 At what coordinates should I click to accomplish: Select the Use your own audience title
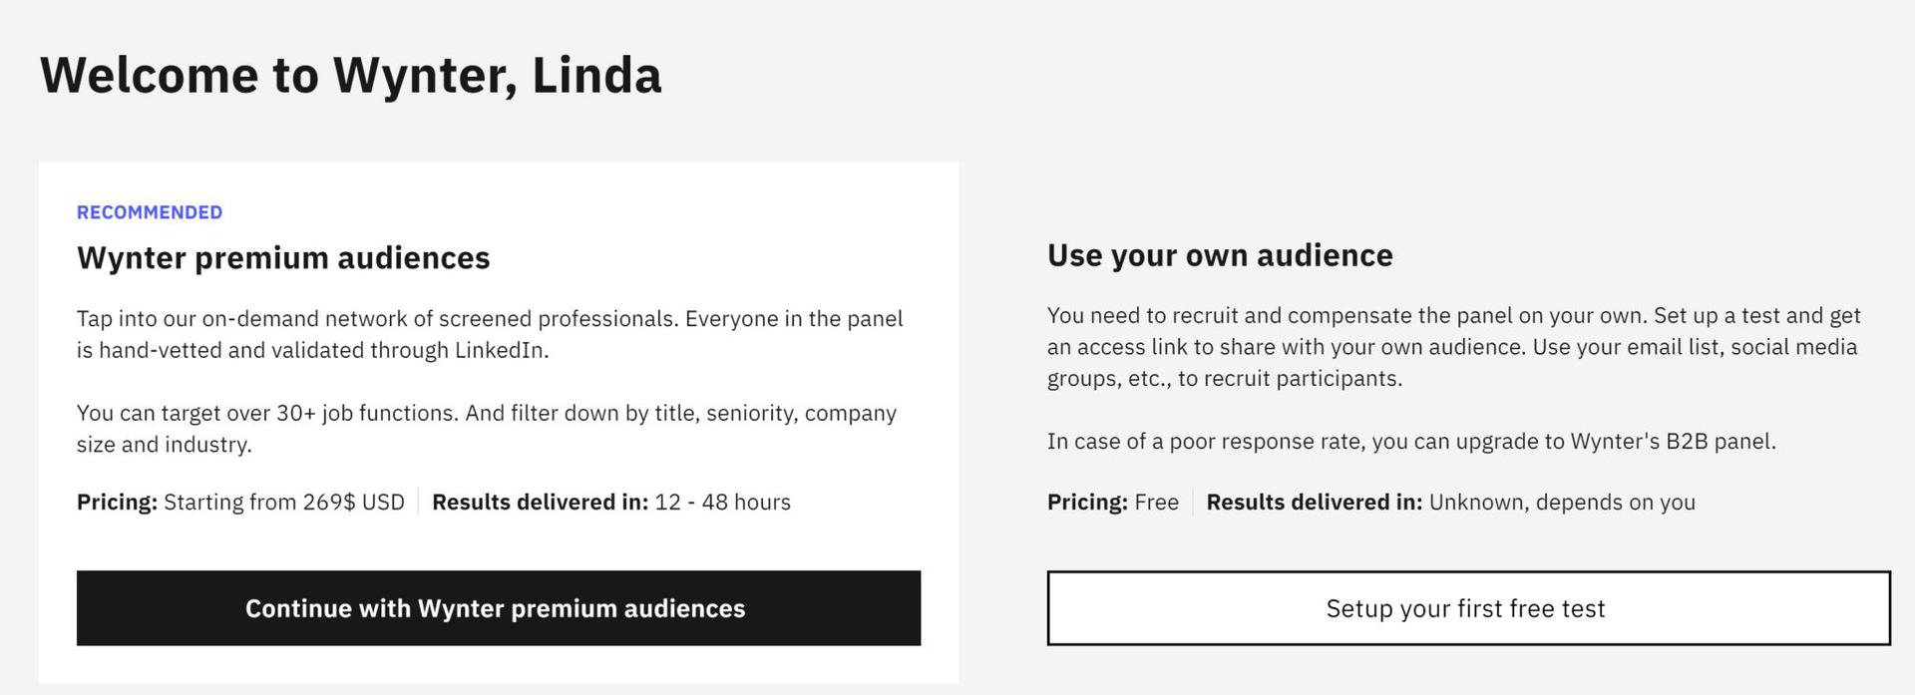[1219, 255]
